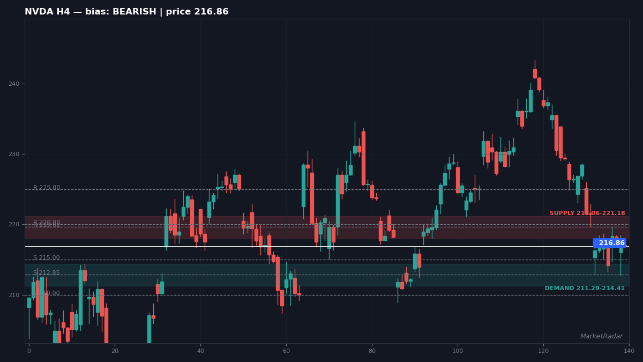Click the 80 bar-index axis label
The image size is (643, 362).
tap(372, 351)
